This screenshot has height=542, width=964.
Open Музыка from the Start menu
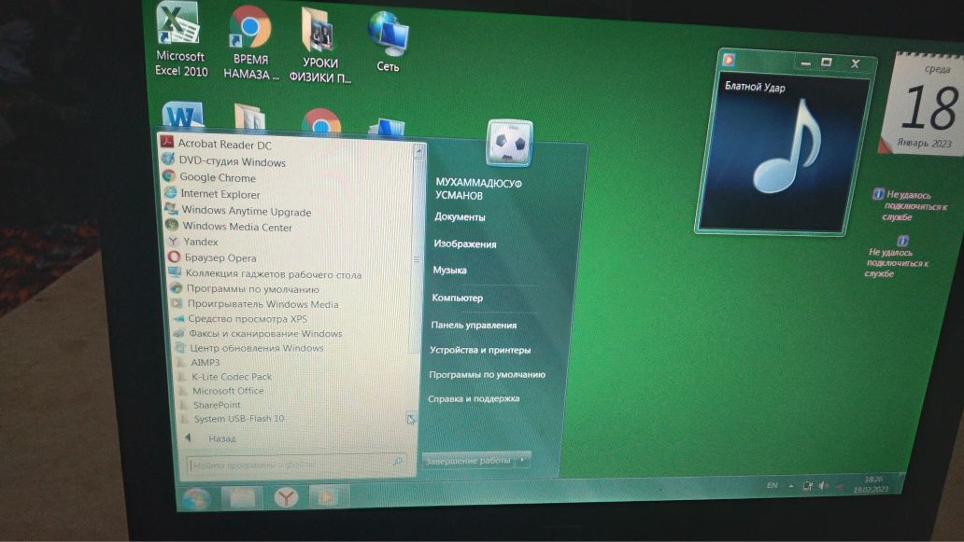449,271
